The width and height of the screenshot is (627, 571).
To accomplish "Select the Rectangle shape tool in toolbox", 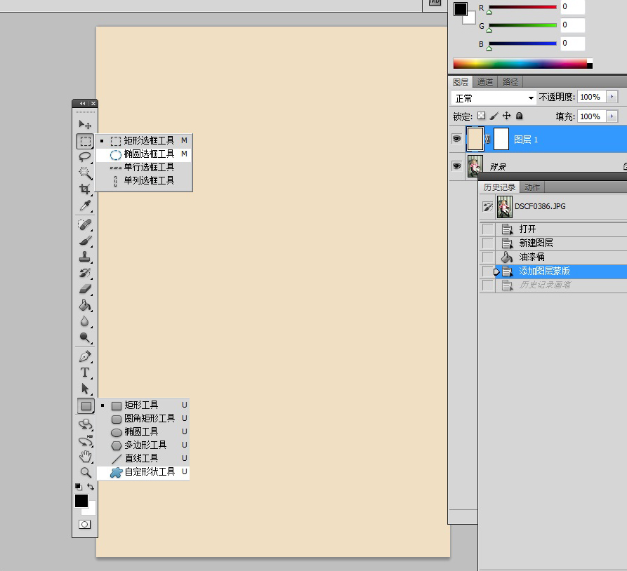I will 86,406.
